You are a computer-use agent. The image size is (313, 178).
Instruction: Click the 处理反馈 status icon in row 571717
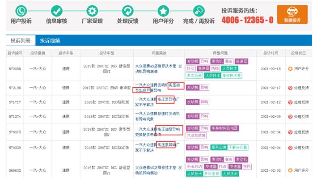[290, 102]
